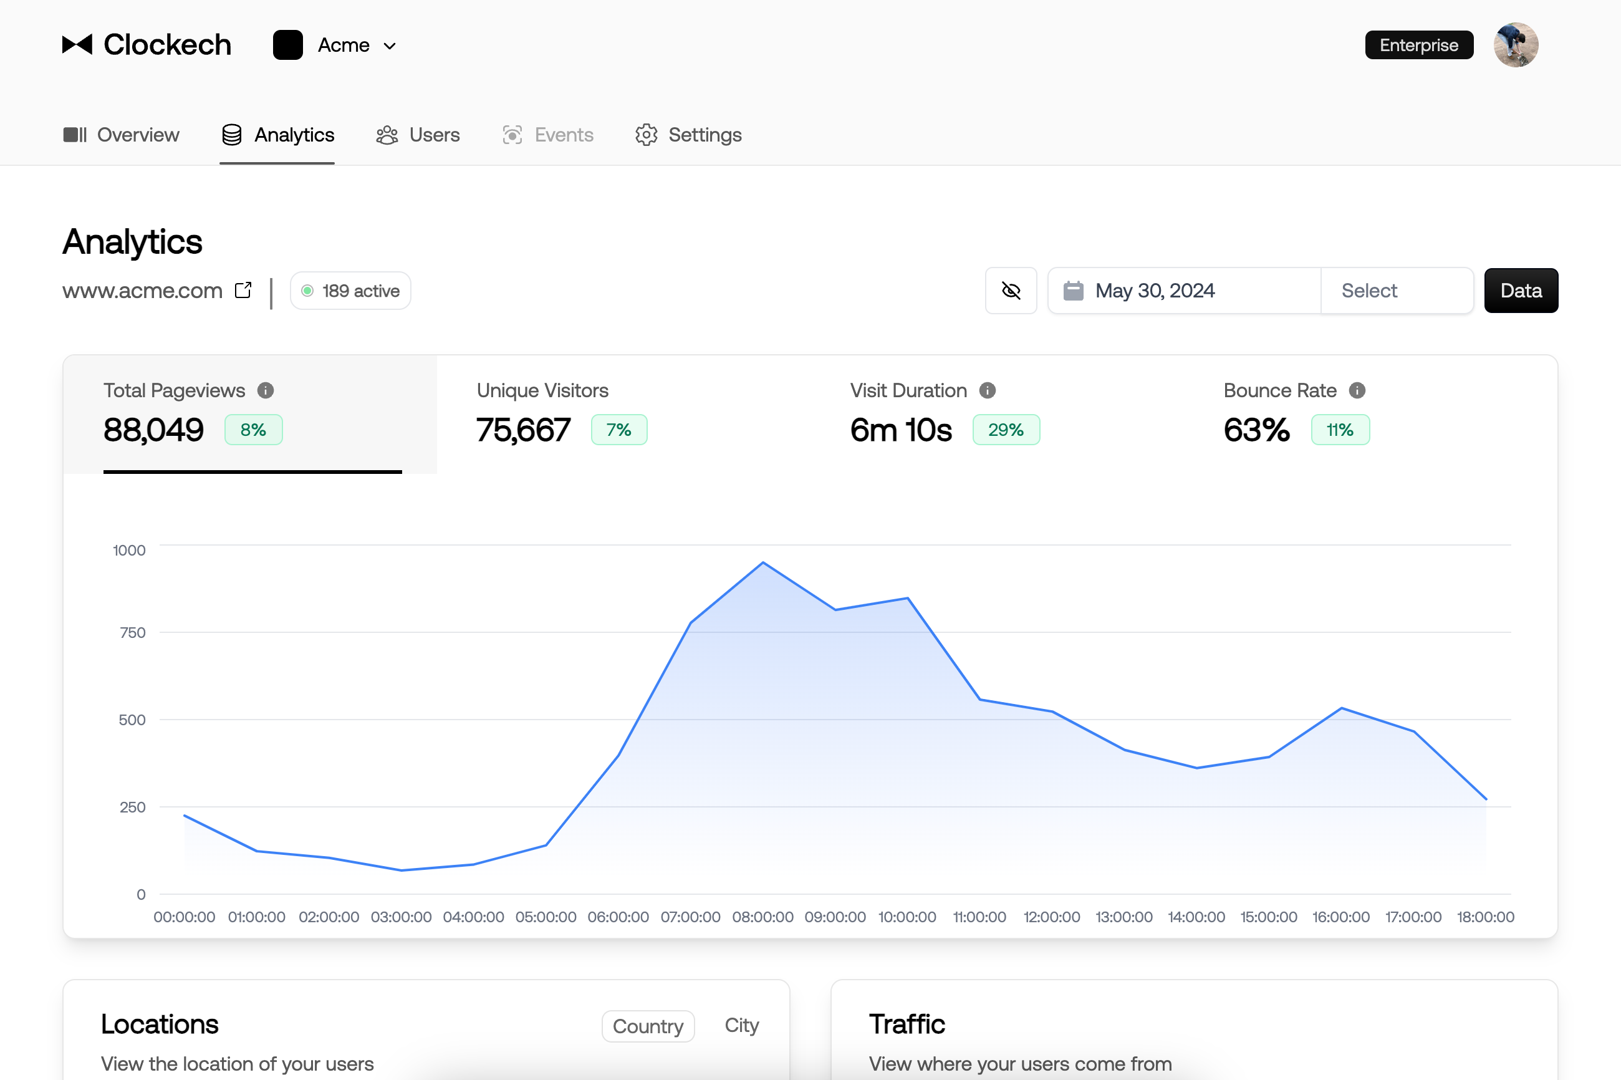Screen dimensions: 1621x1080
Task: Click the info icon next to Visit Duration
Action: click(987, 390)
